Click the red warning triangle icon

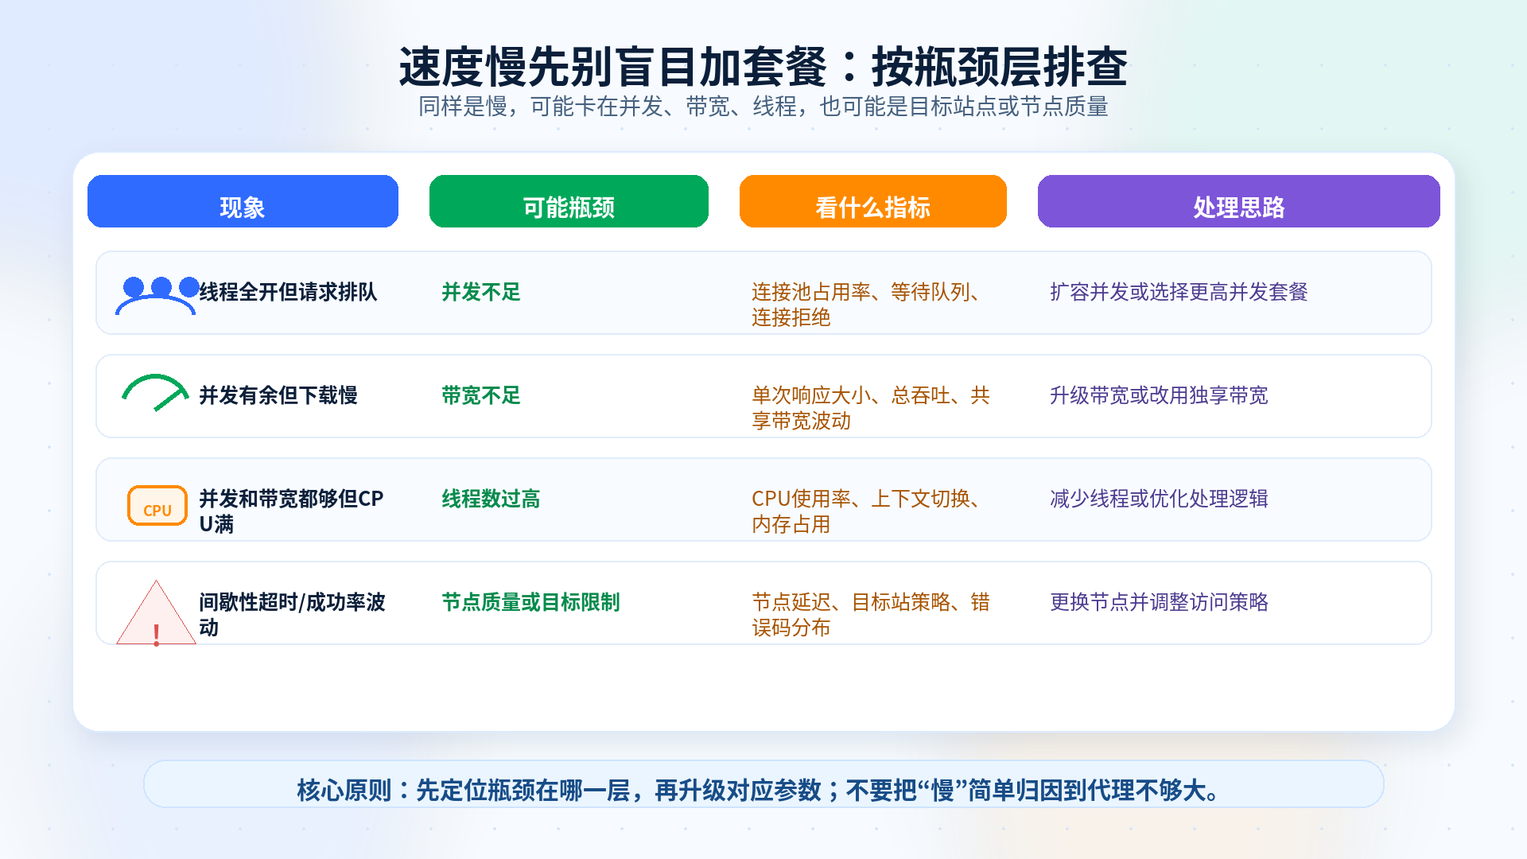click(x=157, y=612)
